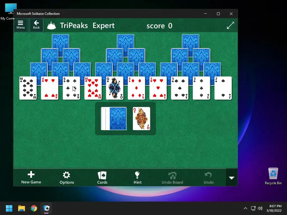This screenshot has width=287, height=215.
Task: Play the 10 of hearts card
Action: (x=93, y=88)
